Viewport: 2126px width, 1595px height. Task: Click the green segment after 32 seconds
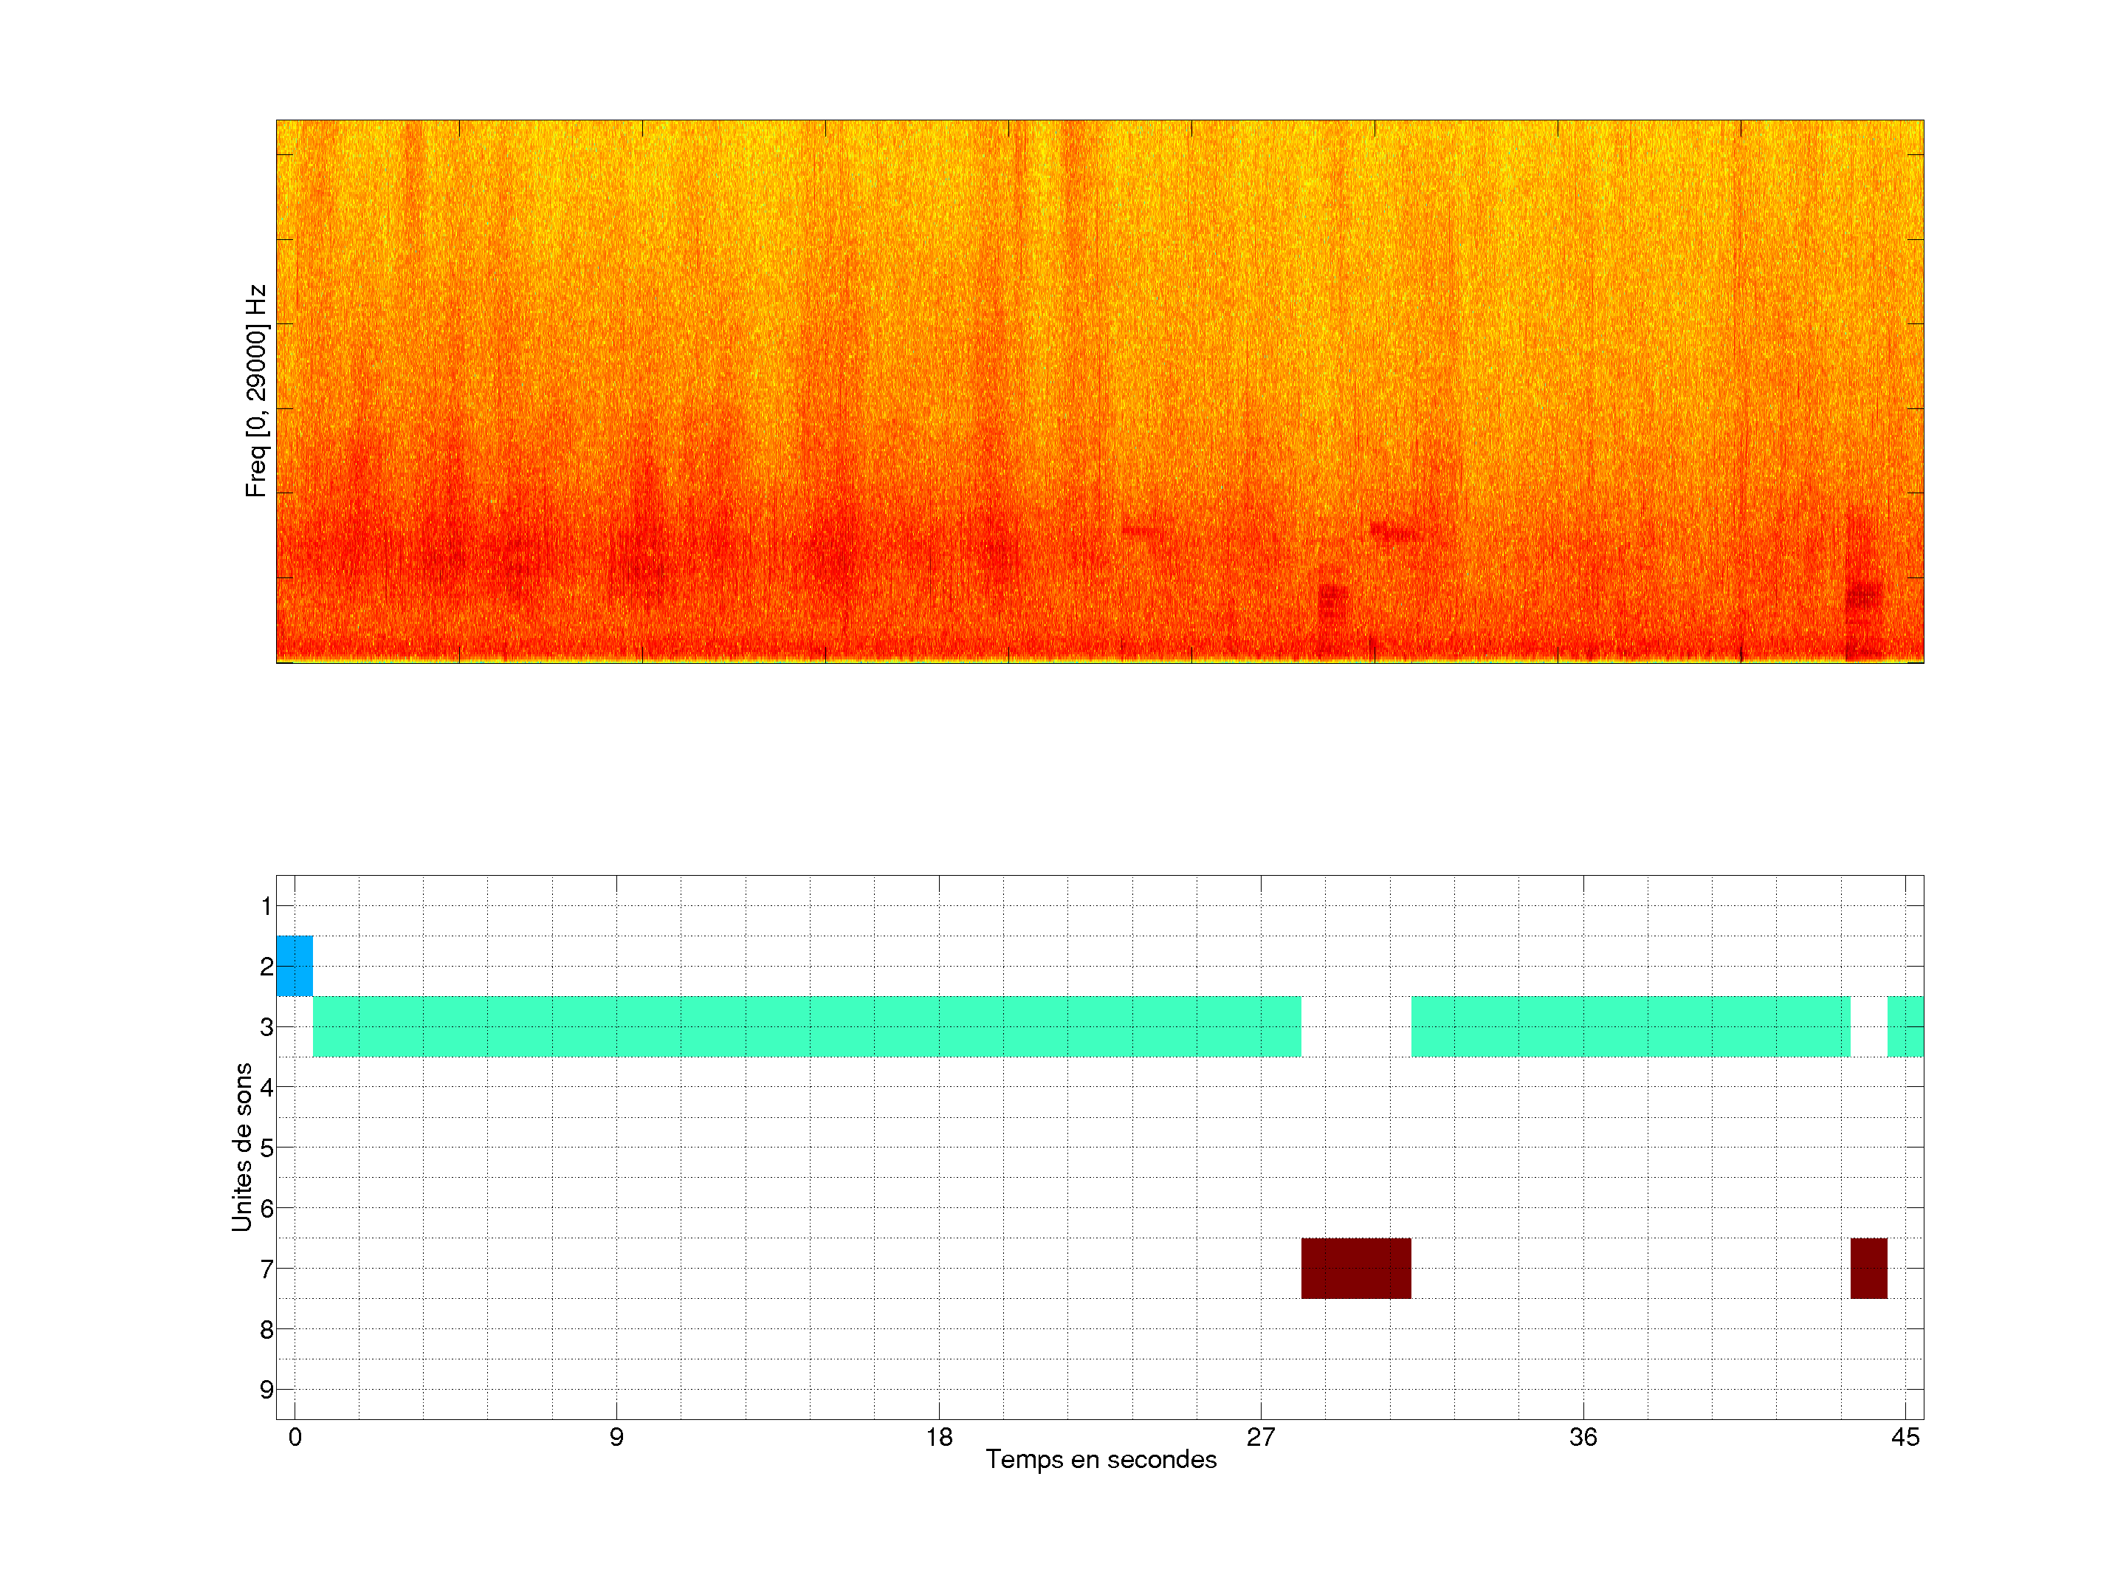point(1630,1026)
